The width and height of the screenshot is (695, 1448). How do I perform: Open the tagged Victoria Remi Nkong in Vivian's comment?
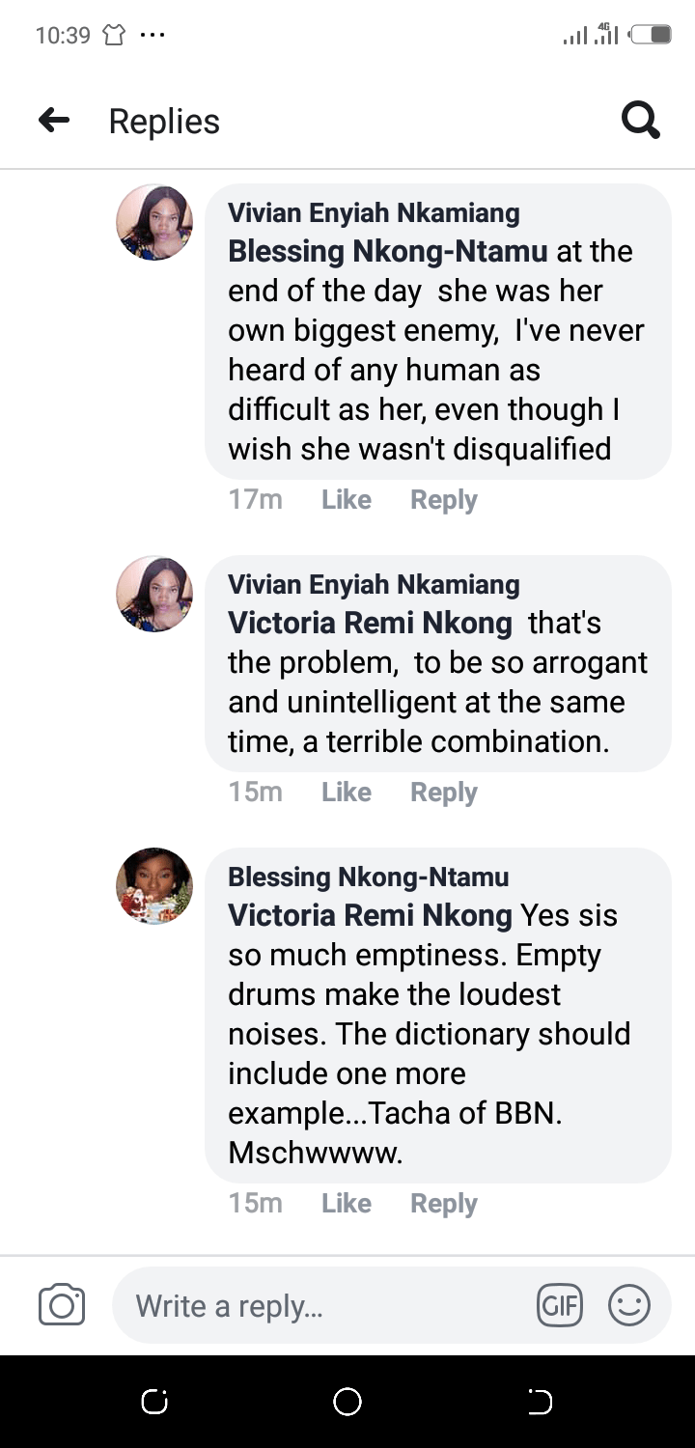tap(370, 624)
